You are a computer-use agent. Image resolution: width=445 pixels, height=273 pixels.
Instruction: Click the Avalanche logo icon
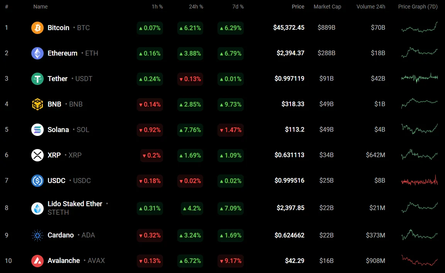[x=37, y=261]
